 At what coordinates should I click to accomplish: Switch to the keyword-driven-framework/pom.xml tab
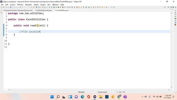(x=18, y=10)
